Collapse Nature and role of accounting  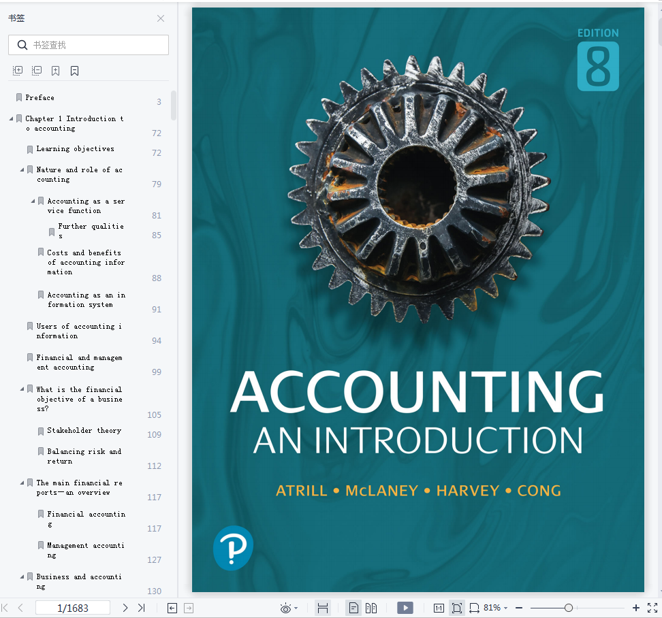22,169
